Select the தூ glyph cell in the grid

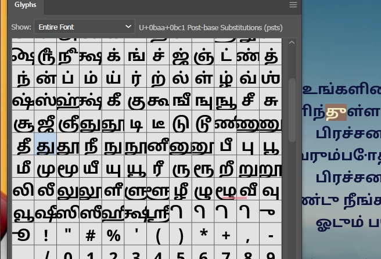pos(68,144)
